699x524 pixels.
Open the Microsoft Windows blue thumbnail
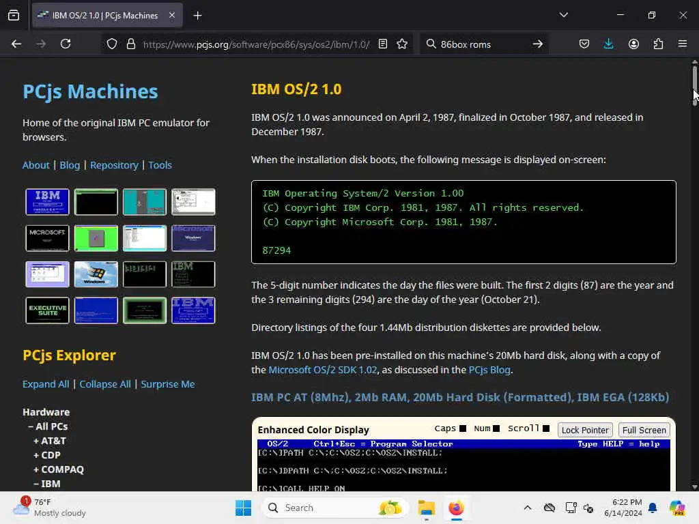point(193,238)
